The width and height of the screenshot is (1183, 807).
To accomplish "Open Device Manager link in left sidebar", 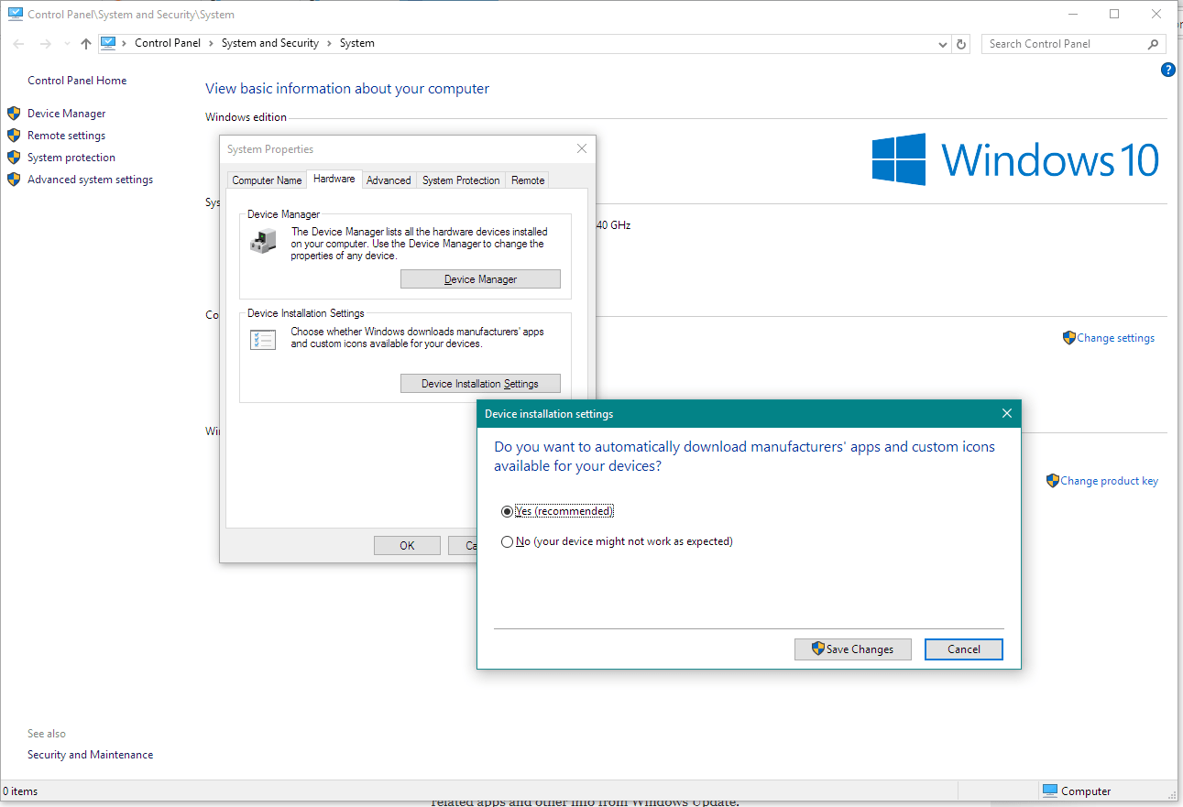I will tap(67, 114).
